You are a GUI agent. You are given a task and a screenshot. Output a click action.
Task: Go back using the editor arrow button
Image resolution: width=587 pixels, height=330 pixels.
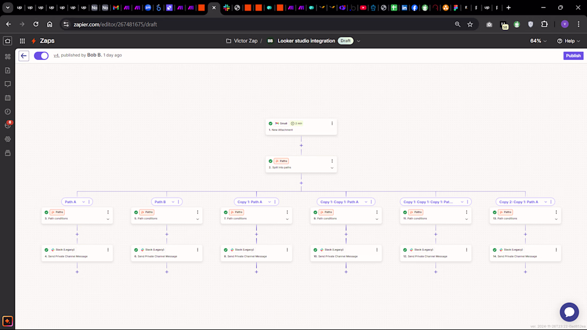click(x=24, y=56)
